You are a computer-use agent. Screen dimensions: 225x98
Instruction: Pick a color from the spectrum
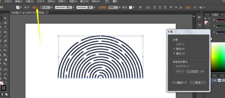(218, 57)
